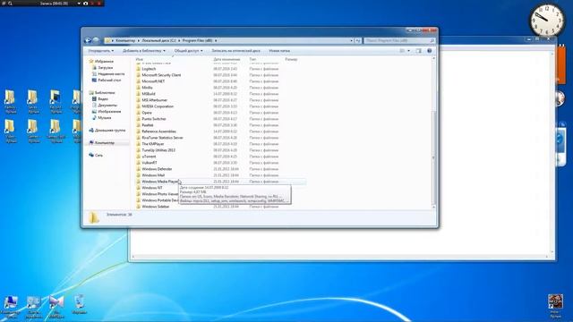Select the TuneUp Utilities 2013 folder
The image size is (573, 322).
coord(158,150)
